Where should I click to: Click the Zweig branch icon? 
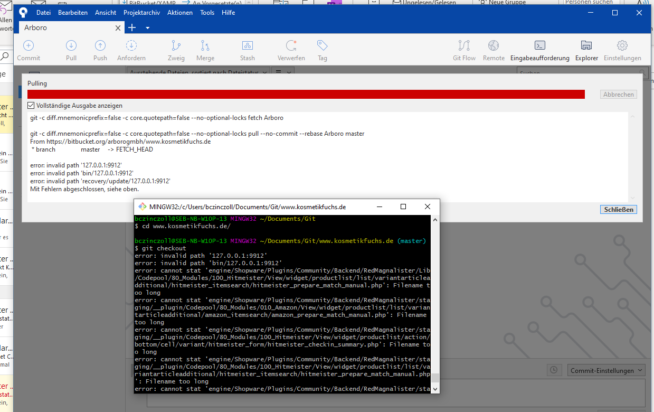(176, 46)
